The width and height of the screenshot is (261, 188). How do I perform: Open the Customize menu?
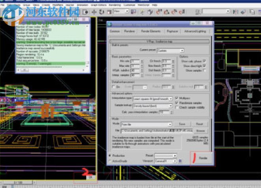click(129, 5)
